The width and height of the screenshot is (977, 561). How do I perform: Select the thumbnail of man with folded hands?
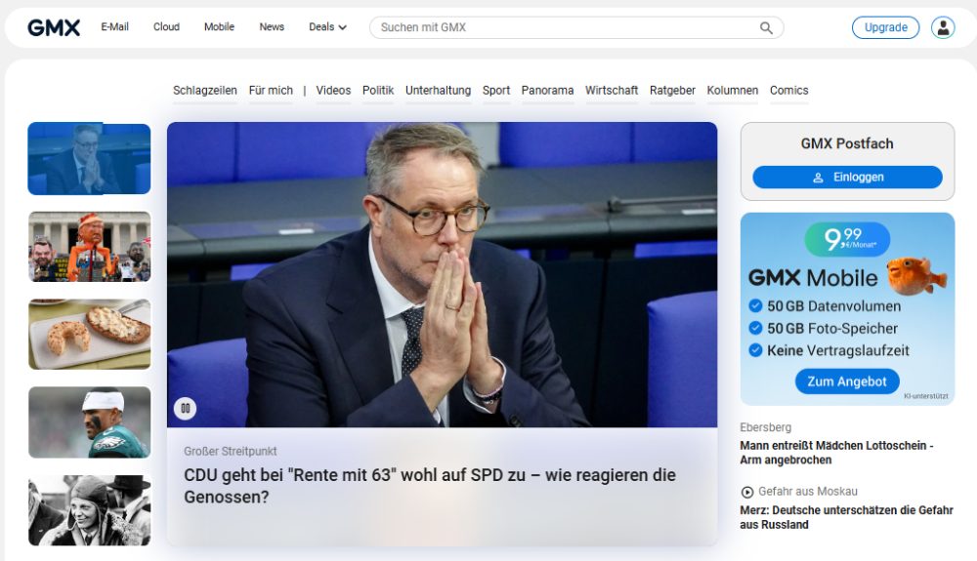coord(89,159)
